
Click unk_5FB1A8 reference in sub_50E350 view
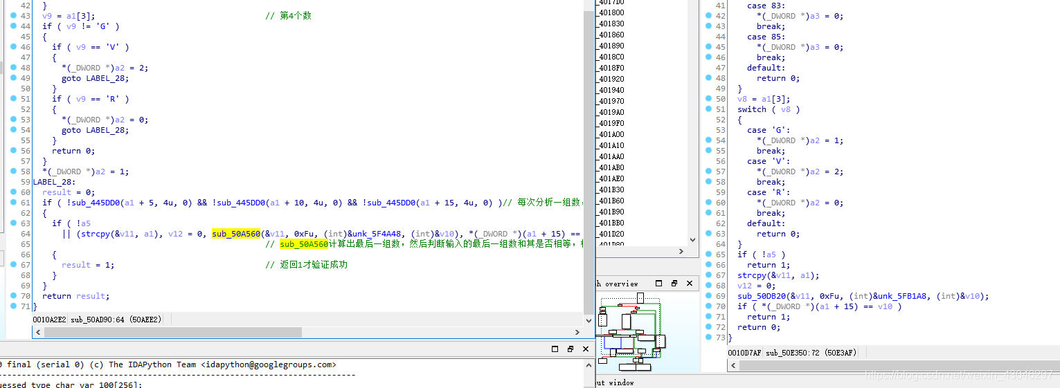coord(901,295)
